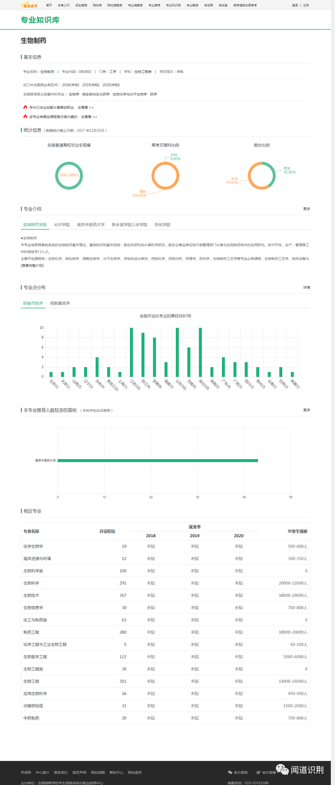The width and height of the screenshot is (335, 785).
Task: Click the 学信网 footer link
Action: tap(26, 772)
